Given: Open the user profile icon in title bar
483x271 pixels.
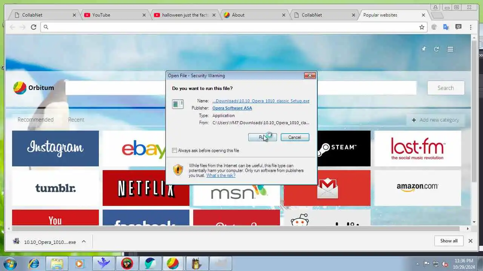Looking at the screenshot, I should coord(435,7).
